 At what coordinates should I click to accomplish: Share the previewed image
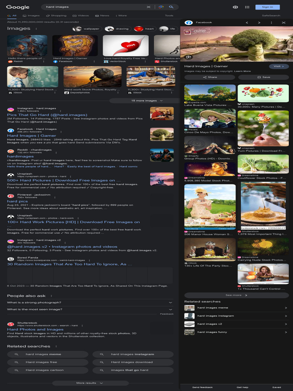tap(210, 77)
